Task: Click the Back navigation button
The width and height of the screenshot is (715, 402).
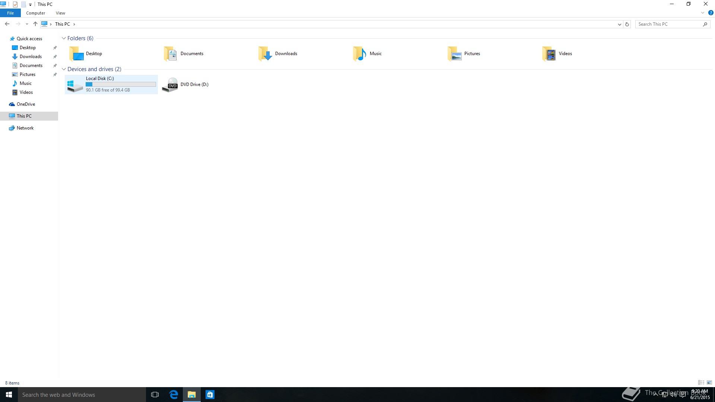Action: click(x=7, y=24)
